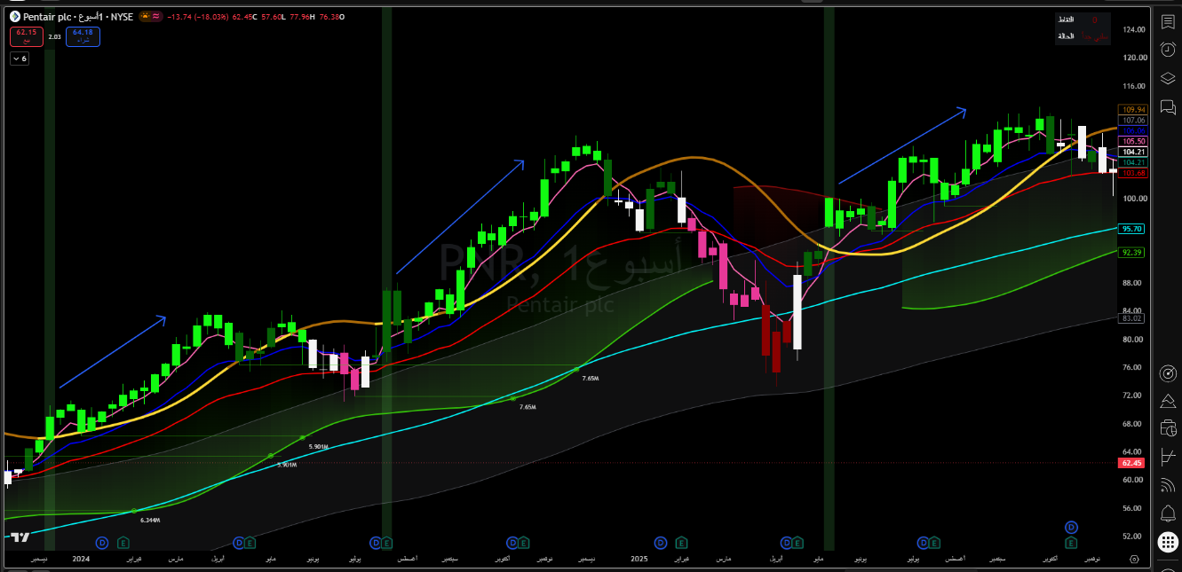
Task: Select the green 92.39 price label
Action: tap(1132, 253)
